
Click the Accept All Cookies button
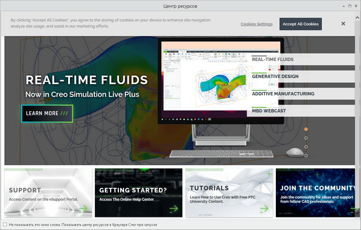click(301, 24)
